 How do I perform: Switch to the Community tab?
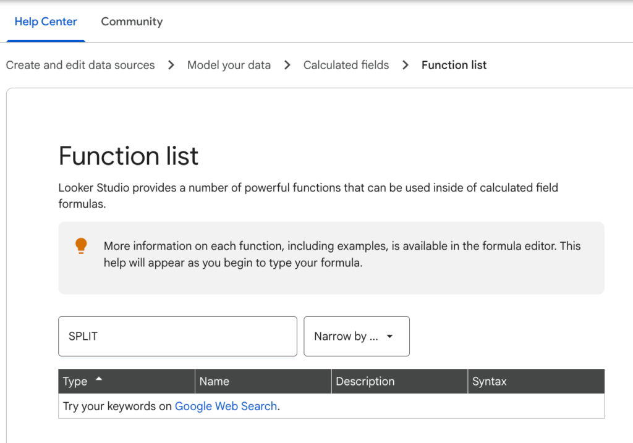point(132,22)
